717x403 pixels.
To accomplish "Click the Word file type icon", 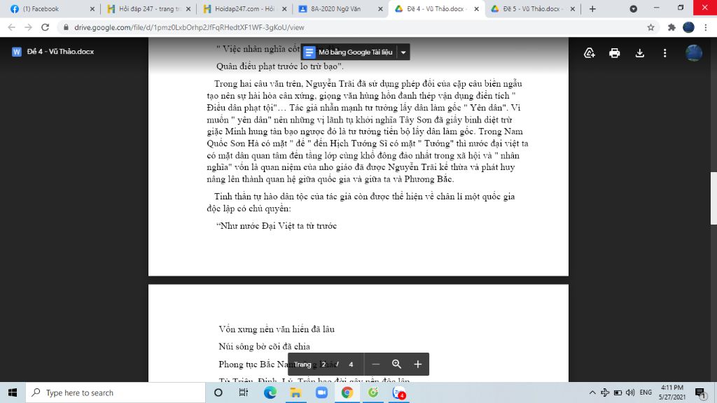I will [x=17, y=52].
